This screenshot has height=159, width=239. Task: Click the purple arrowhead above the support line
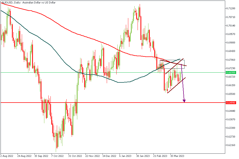[x=184, y=101]
